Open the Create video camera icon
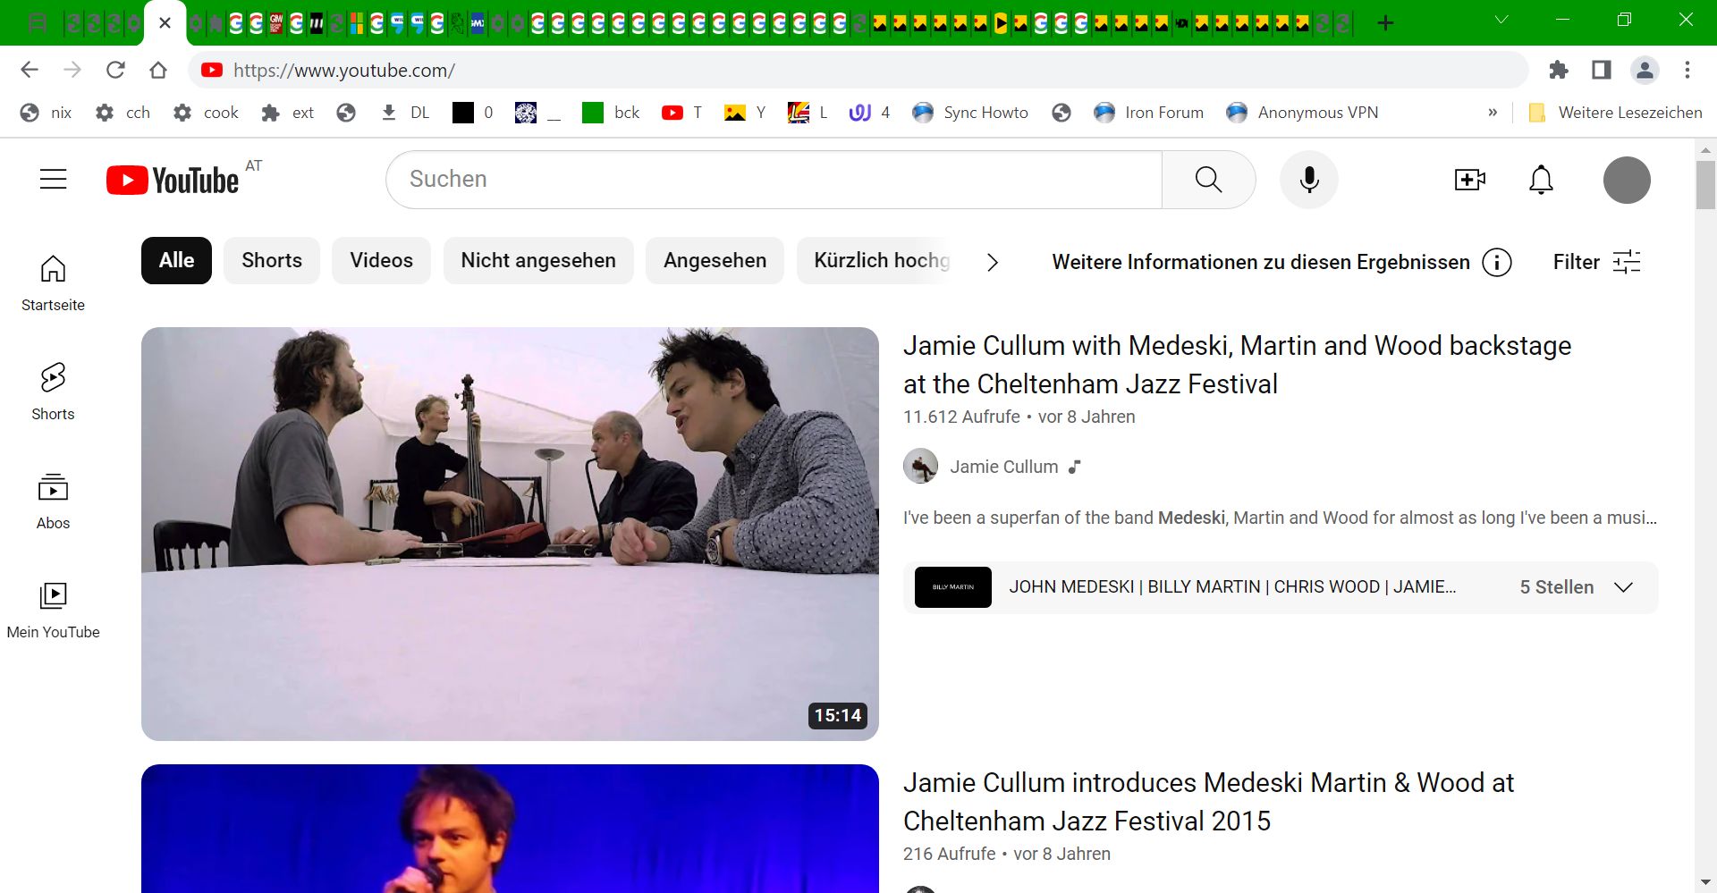 pyautogui.click(x=1470, y=180)
